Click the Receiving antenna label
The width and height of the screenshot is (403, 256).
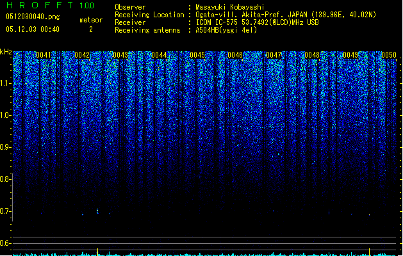point(147,30)
